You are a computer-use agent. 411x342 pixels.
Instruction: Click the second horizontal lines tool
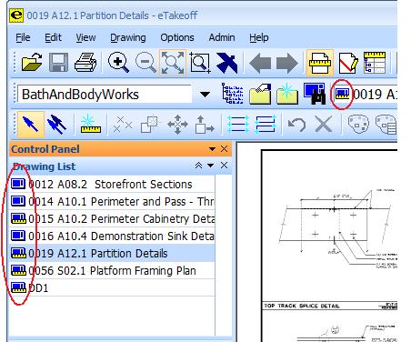(266, 125)
